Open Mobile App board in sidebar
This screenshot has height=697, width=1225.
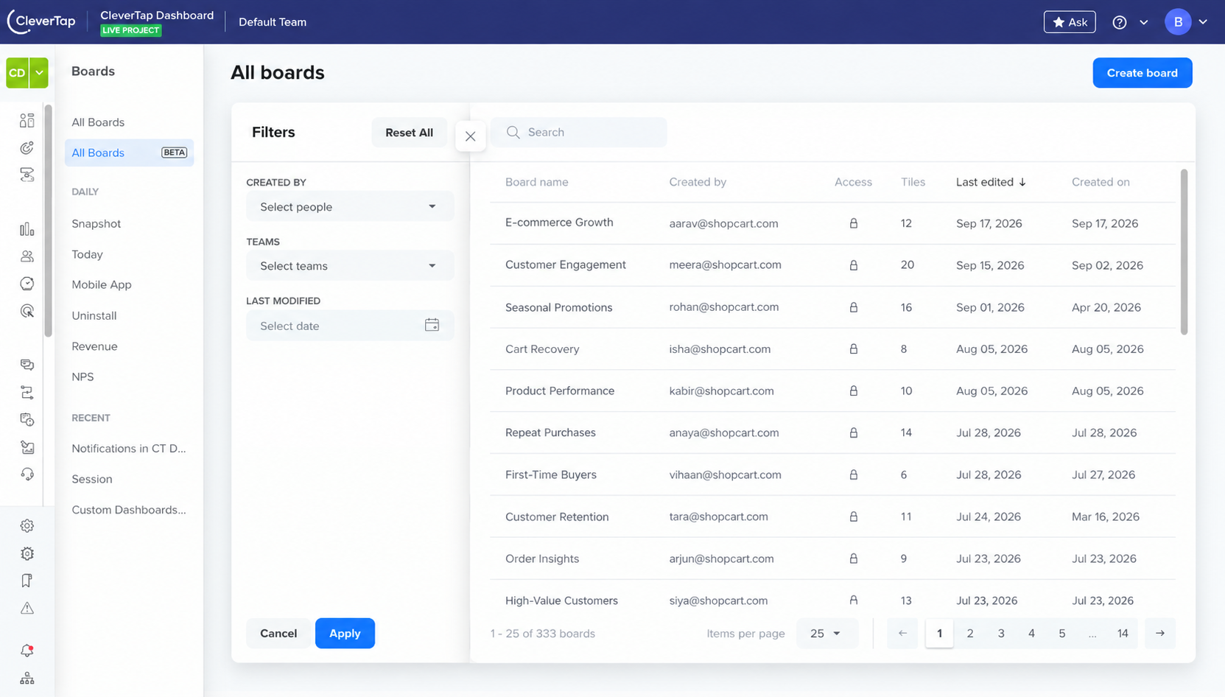[102, 285]
